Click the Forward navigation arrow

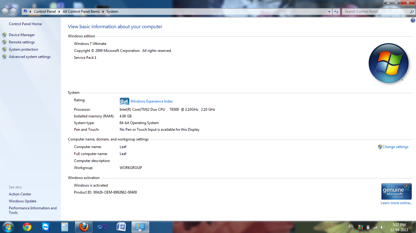[13, 12]
